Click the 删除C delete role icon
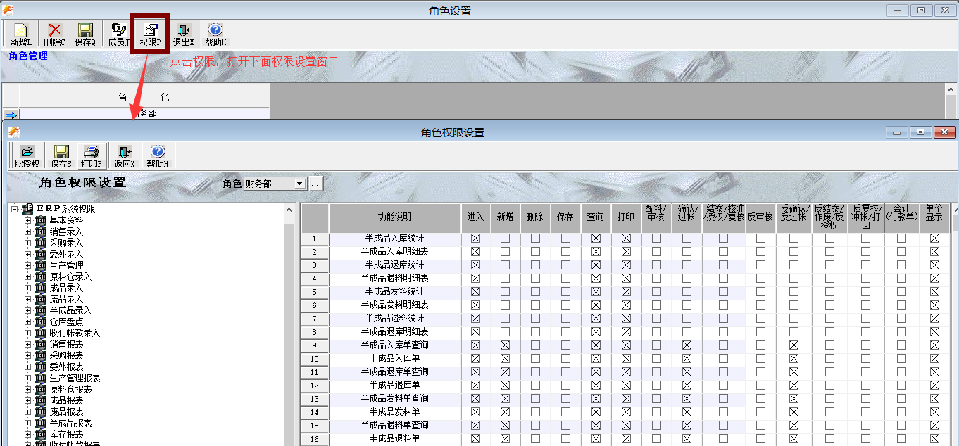Screen dimensions: 959x446 pos(54,33)
